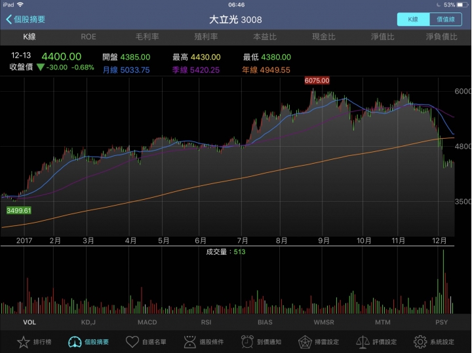Open the 掃雷設定 radar icon
Image resolution: width=472 pixels, height=353 pixels.
tap(305, 342)
